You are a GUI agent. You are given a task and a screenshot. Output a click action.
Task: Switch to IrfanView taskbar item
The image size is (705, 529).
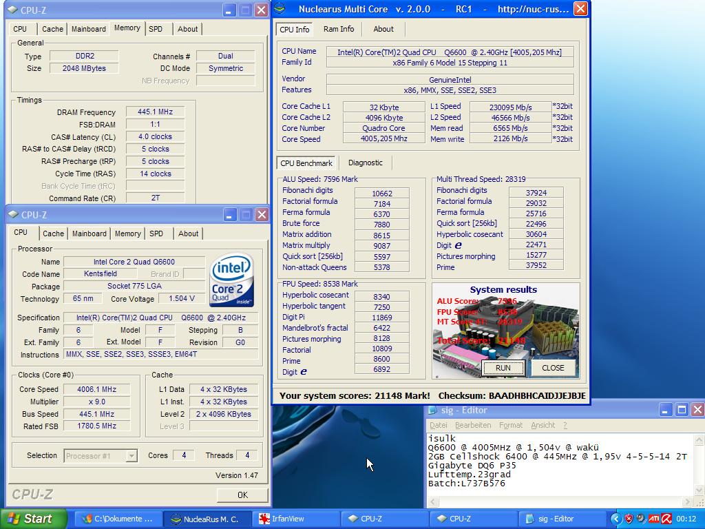coord(295,519)
